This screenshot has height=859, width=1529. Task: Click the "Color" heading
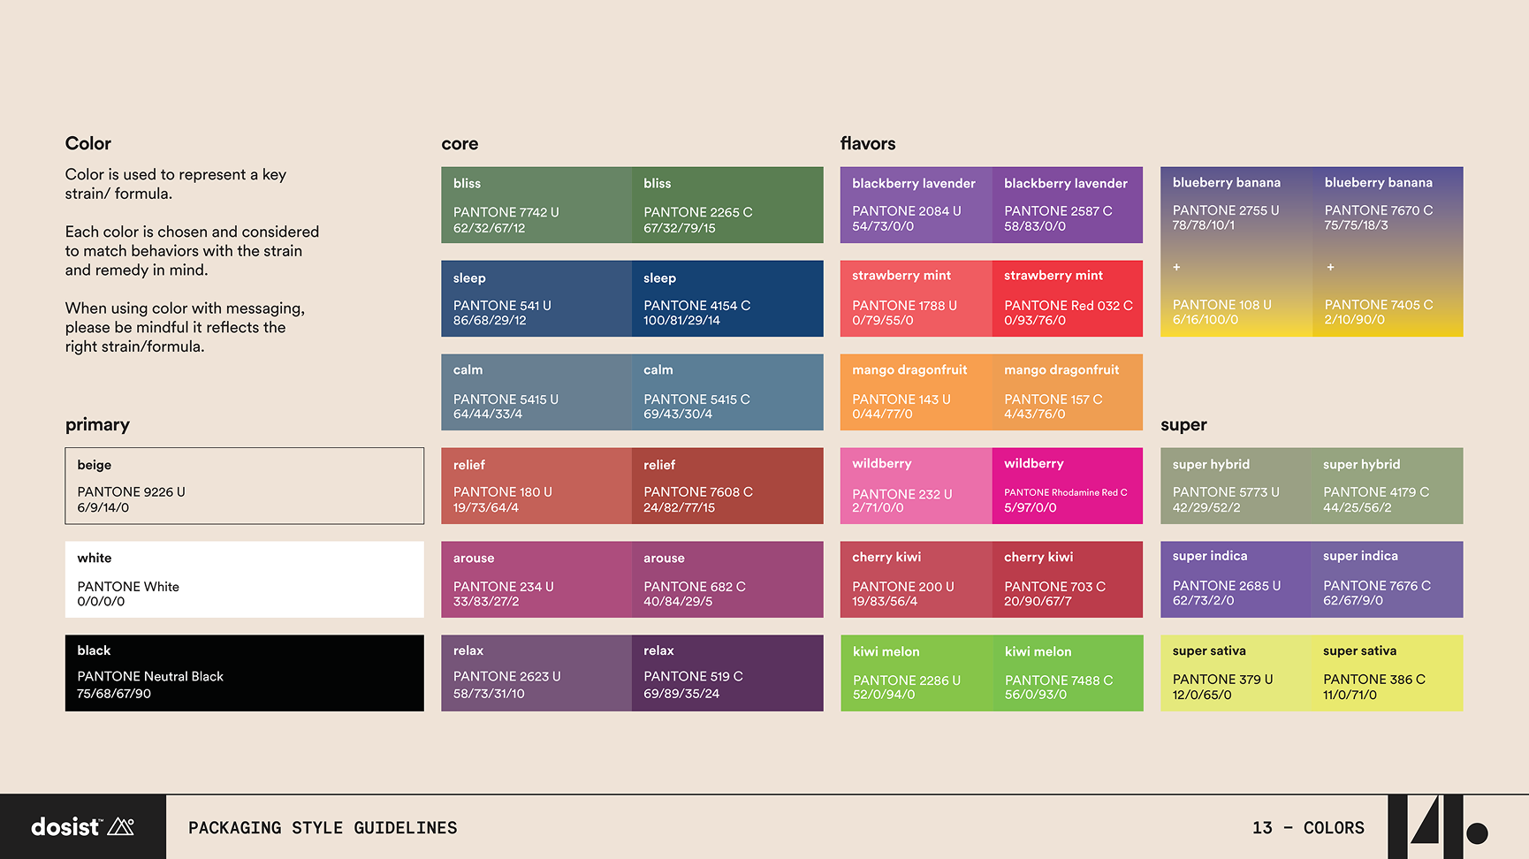88,143
